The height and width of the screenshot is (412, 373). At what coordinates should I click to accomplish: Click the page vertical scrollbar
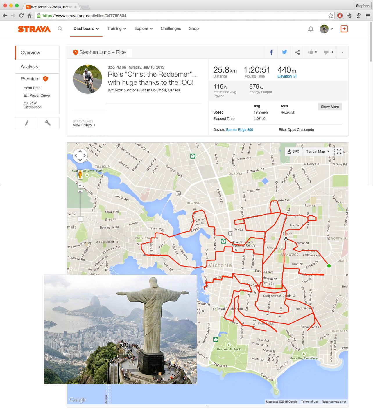pos(371,41)
